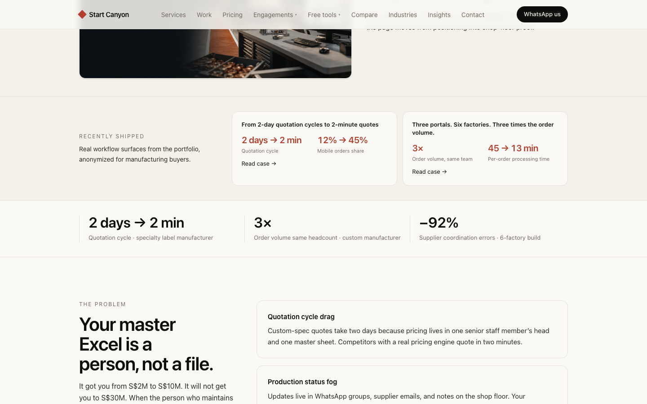Click 'Supplier coordination errors · 6-factory build' caption
The image size is (647, 404).
pyautogui.click(x=480, y=237)
